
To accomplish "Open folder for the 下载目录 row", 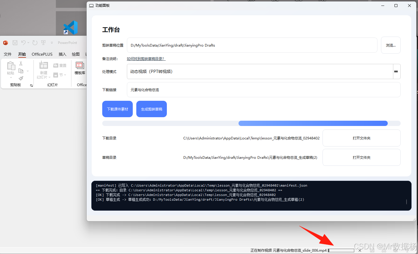I will point(362,138).
